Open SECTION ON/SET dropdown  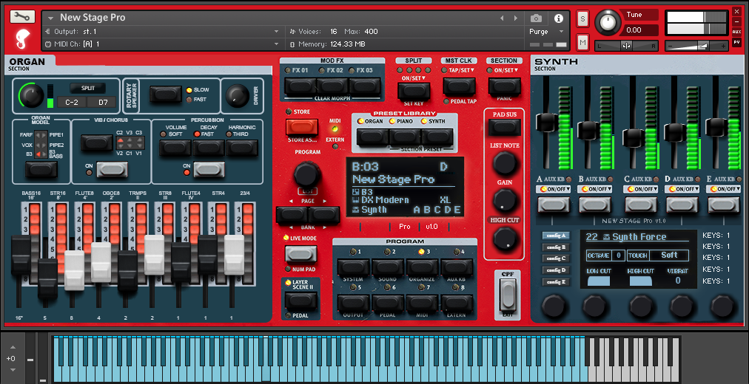point(506,70)
